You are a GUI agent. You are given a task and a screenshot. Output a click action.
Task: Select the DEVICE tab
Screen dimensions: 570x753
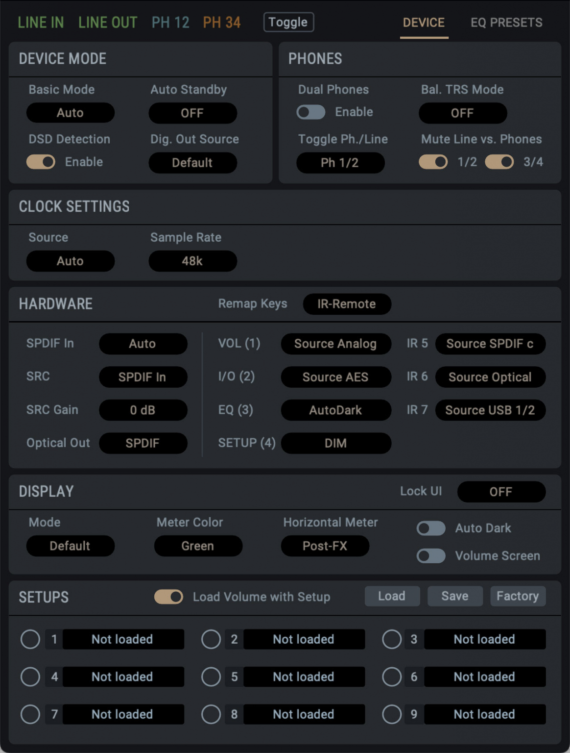point(424,23)
